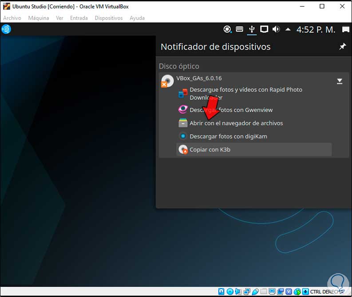
Task: Click the keyboard layout tray icon
Action: tap(239, 29)
